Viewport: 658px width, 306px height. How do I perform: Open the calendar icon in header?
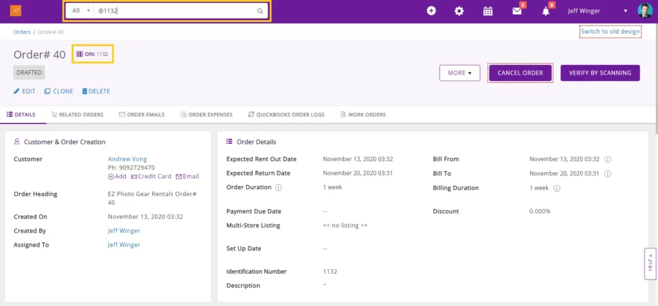(x=488, y=11)
